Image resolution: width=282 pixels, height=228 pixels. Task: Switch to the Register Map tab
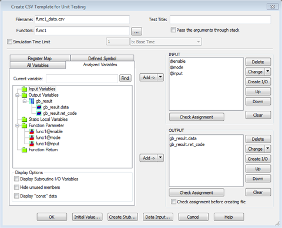click(40, 58)
